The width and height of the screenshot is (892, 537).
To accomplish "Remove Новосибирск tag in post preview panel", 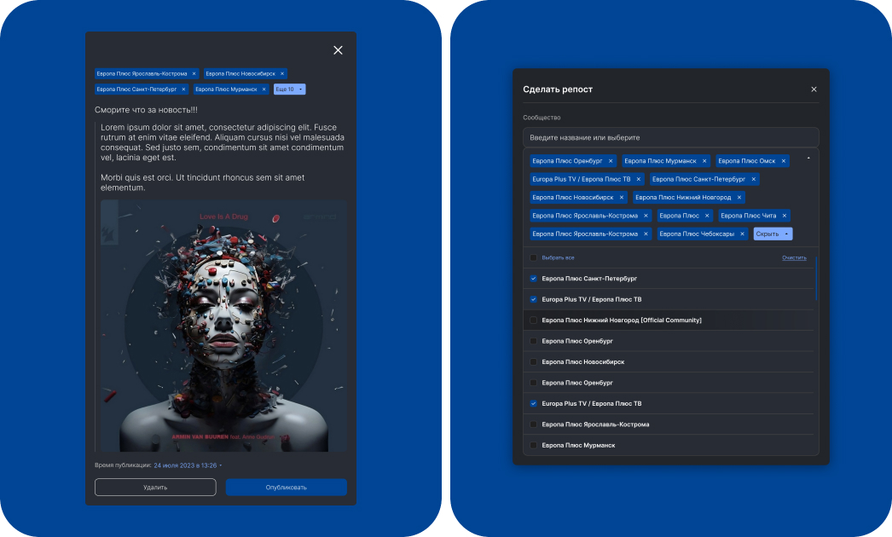I will [282, 73].
